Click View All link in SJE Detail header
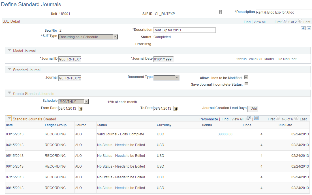The height and width of the screenshot is (195, 312). pos(259,22)
